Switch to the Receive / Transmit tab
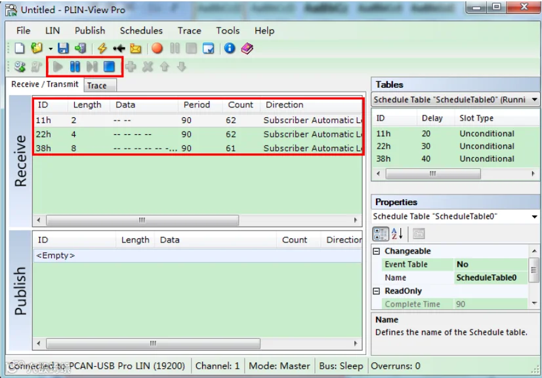The image size is (542, 378). (x=45, y=85)
